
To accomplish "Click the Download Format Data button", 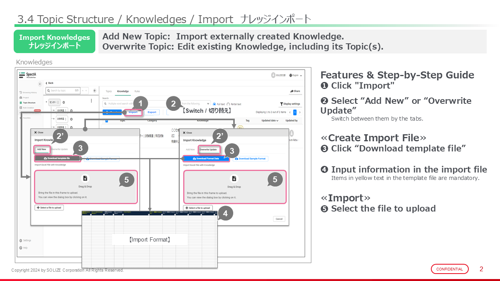I will pos(206,159).
